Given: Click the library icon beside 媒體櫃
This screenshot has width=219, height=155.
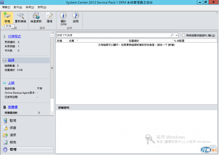Looking at the screenshot, I should pyautogui.click(x=5, y=107).
